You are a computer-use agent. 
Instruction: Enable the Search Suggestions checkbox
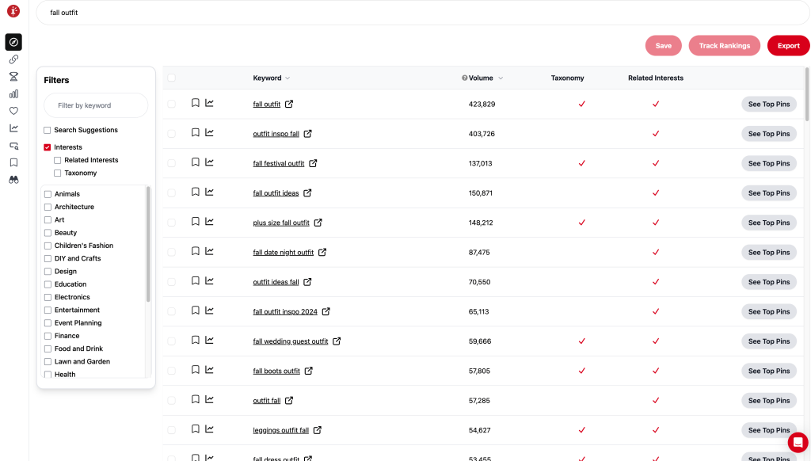click(47, 131)
